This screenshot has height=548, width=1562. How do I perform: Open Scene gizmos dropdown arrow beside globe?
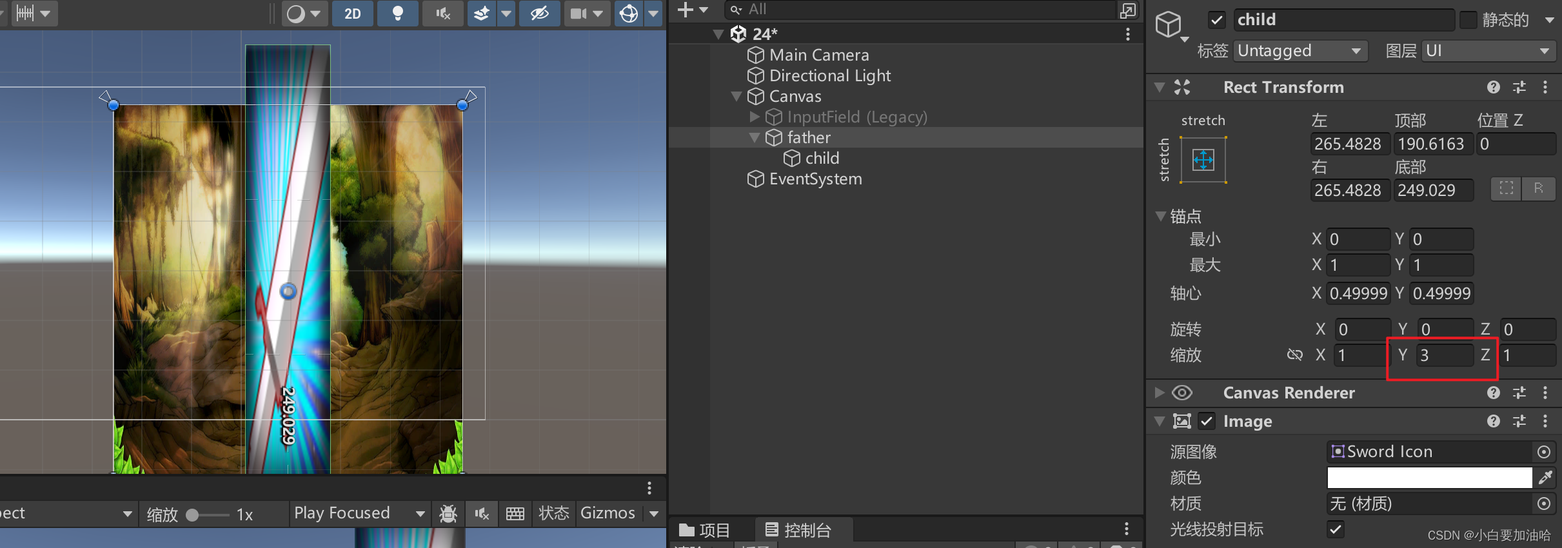click(x=654, y=14)
